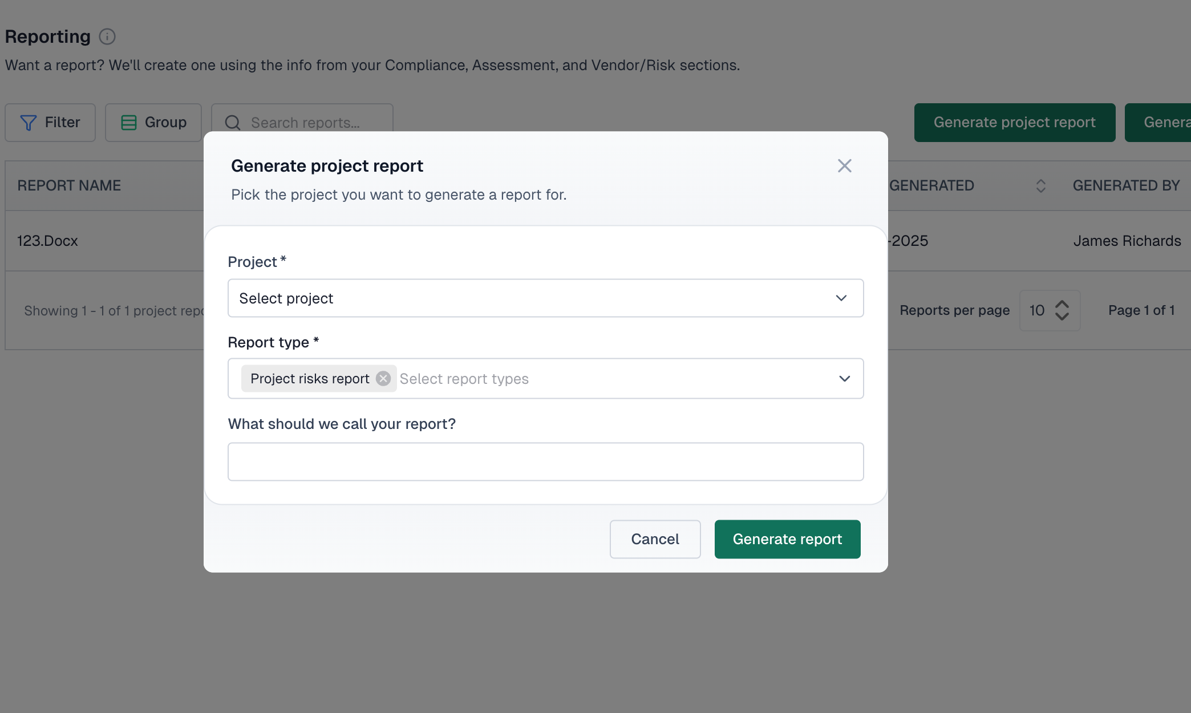This screenshot has width=1191, height=713.
Task: Close the Generate project report dialog
Action: [845, 165]
